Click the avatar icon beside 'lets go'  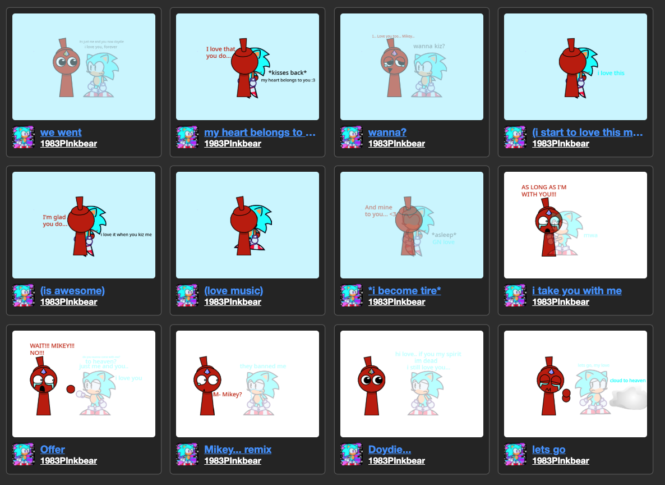pos(515,455)
